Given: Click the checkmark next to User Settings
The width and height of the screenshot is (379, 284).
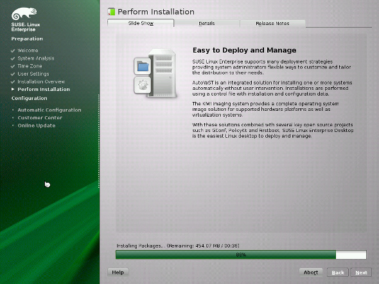Looking at the screenshot, I should [x=13, y=74].
